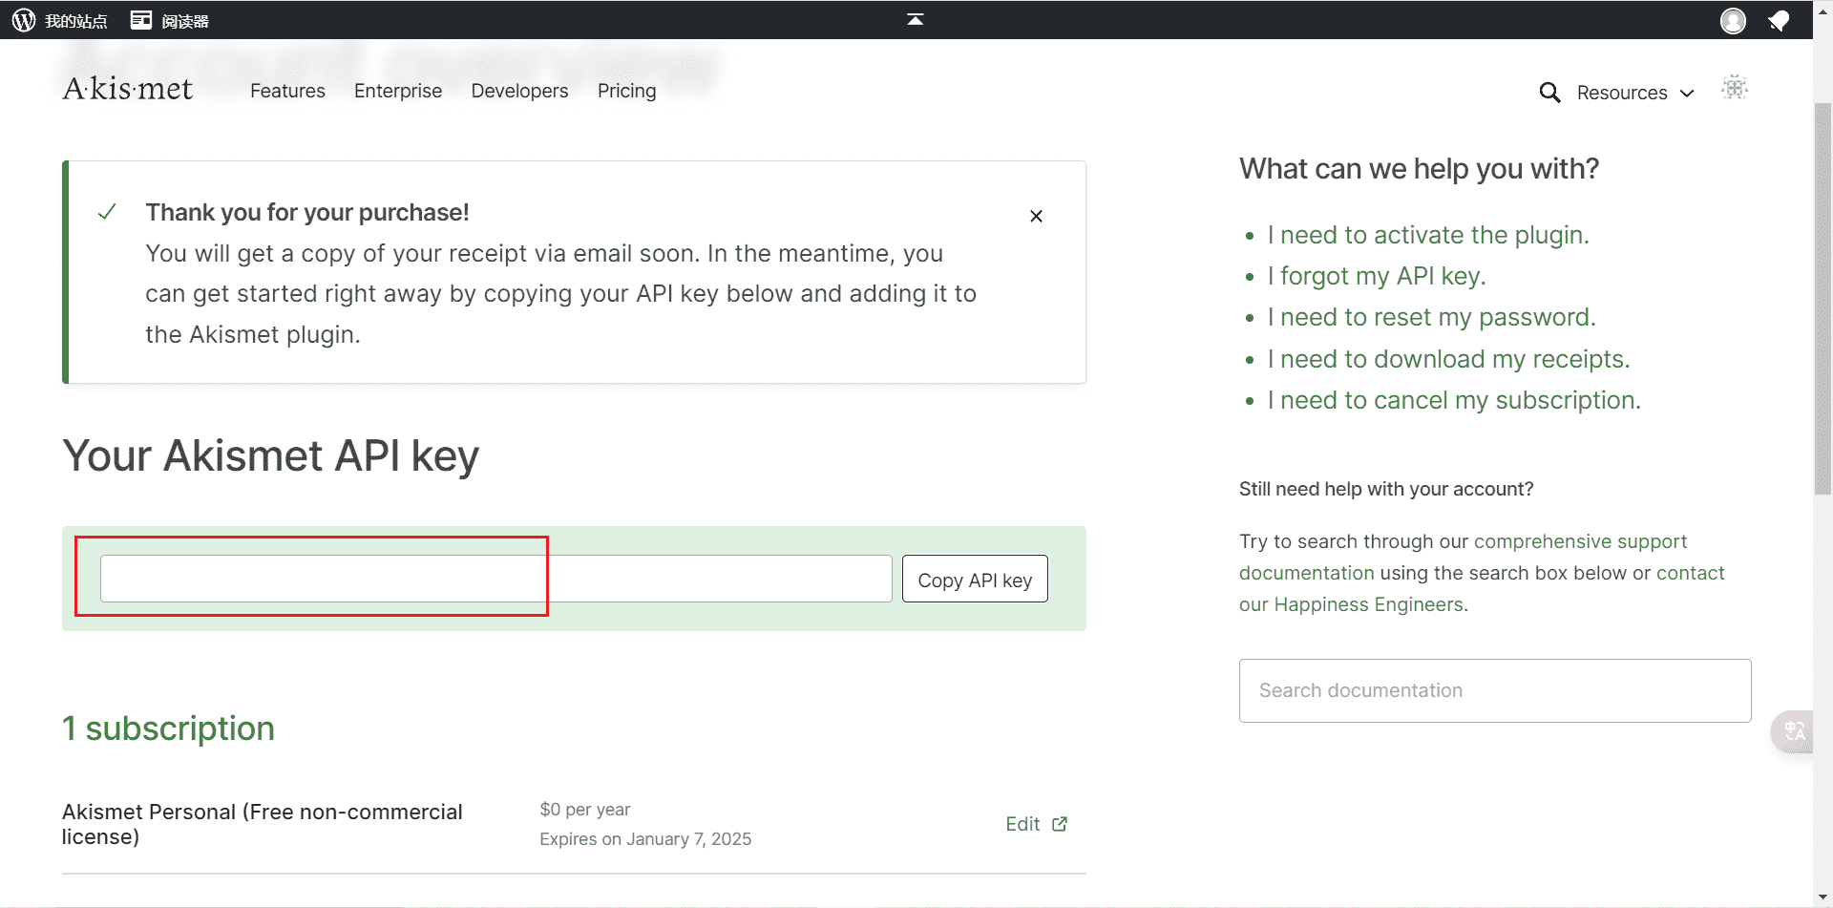The image size is (1833, 908).
Task: Go to the Developers page
Action: (519, 91)
